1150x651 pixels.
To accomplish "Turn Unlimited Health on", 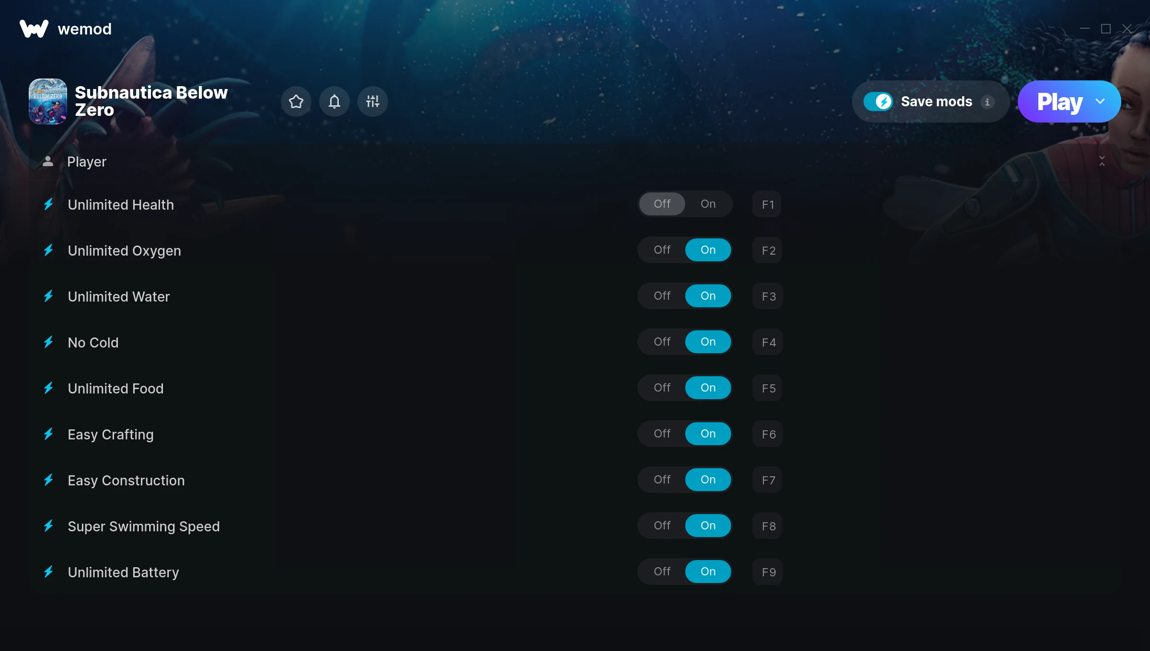I will point(708,204).
